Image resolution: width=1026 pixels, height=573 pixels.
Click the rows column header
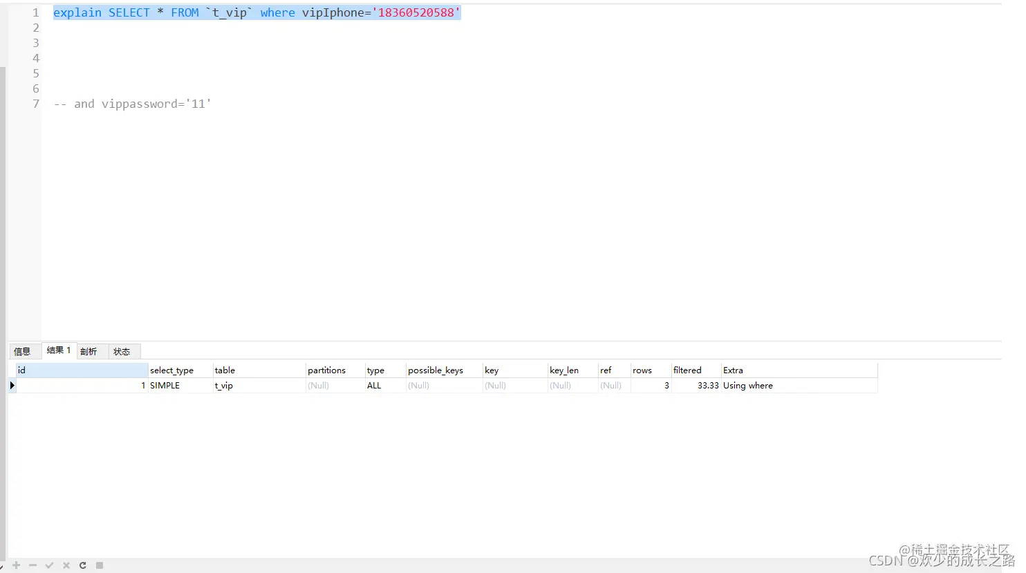tap(651, 370)
